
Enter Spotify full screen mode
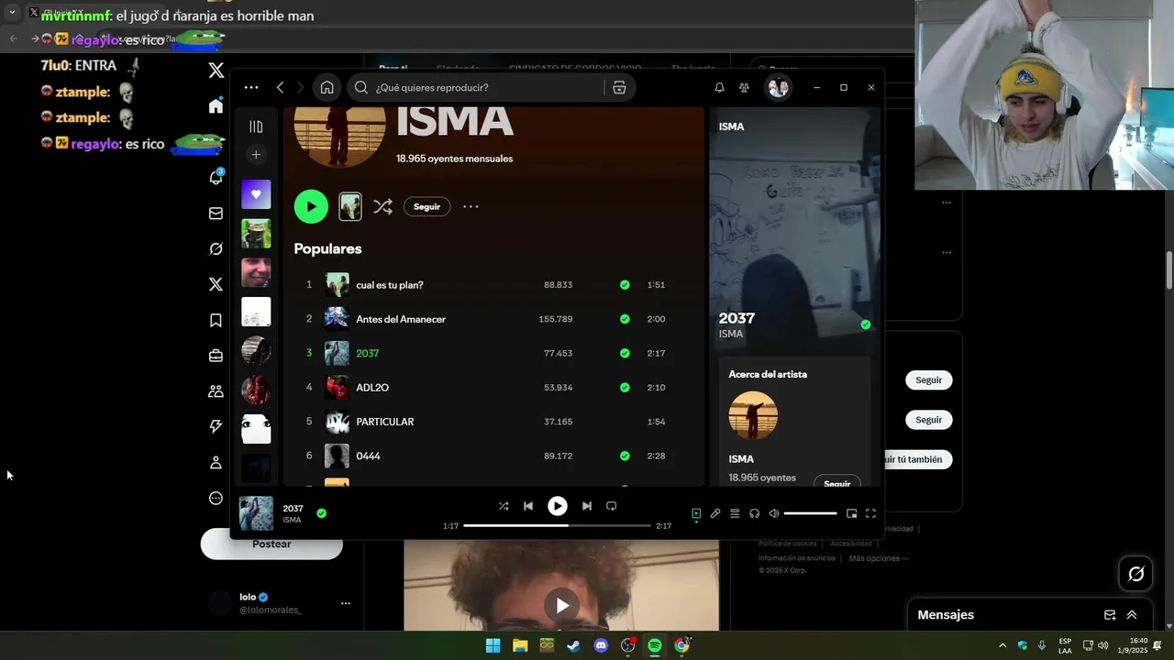(870, 513)
